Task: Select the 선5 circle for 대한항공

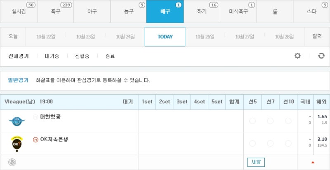Action: [252, 121]
